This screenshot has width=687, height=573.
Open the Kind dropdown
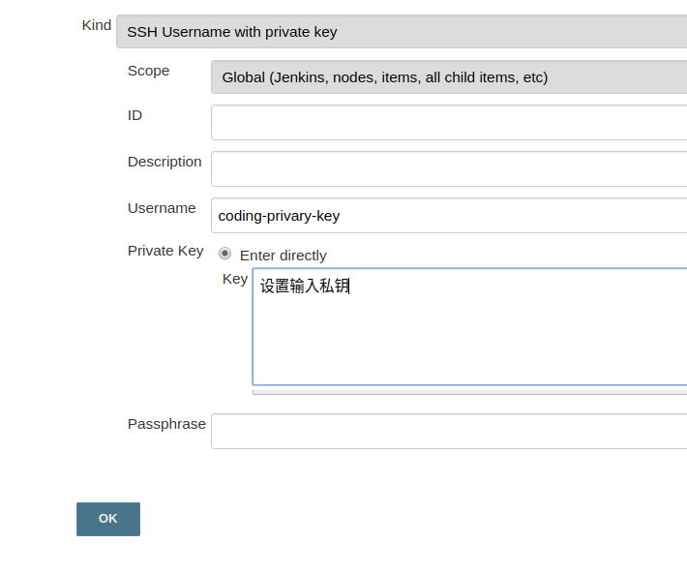pyautogui.click(x=401, y=32)
